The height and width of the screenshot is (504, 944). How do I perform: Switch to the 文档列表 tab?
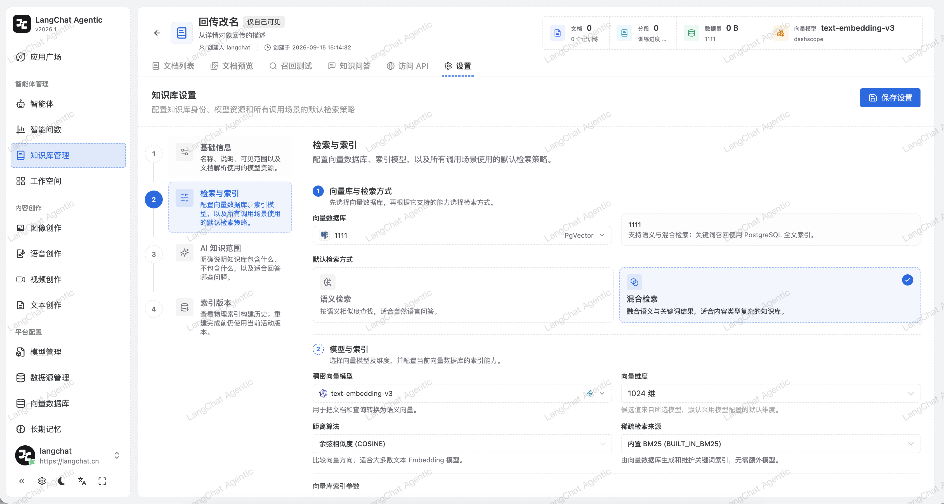click(x=173, y=66)
